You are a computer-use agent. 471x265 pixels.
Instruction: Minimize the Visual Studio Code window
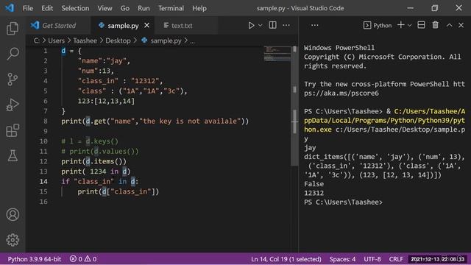tap(411, 8)
